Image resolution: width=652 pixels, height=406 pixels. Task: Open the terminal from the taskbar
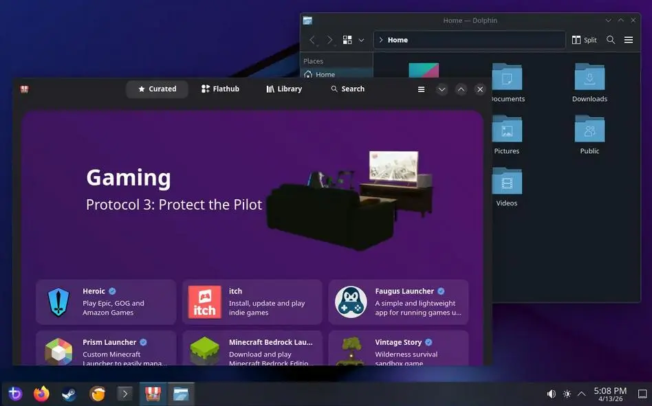[x=125, y=394]
